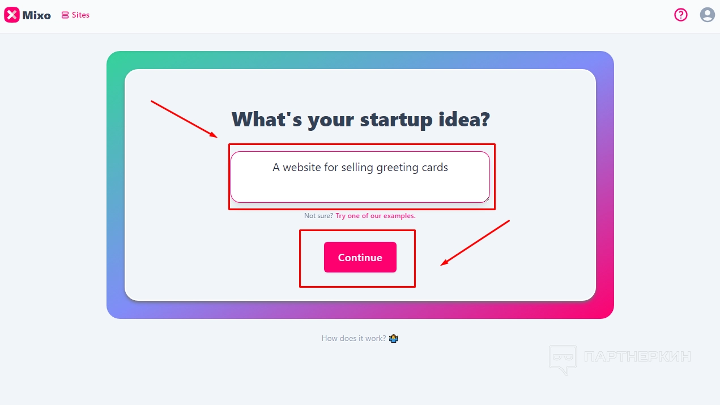The height and width of the screenshot is (405, 720).
Task: Open the help question mark icon
Action: tap(680, 15)
